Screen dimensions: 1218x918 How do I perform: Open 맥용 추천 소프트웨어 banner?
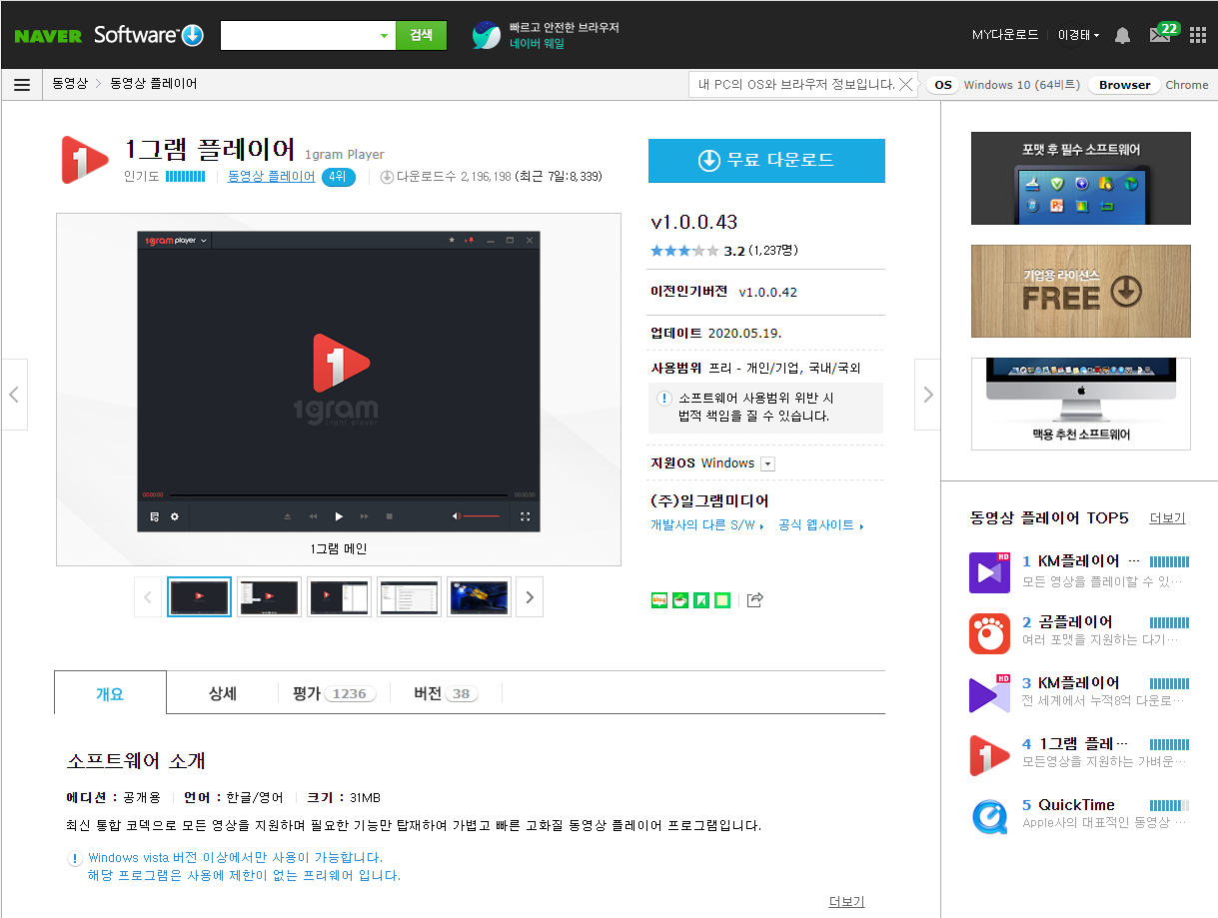(1080, 404)
